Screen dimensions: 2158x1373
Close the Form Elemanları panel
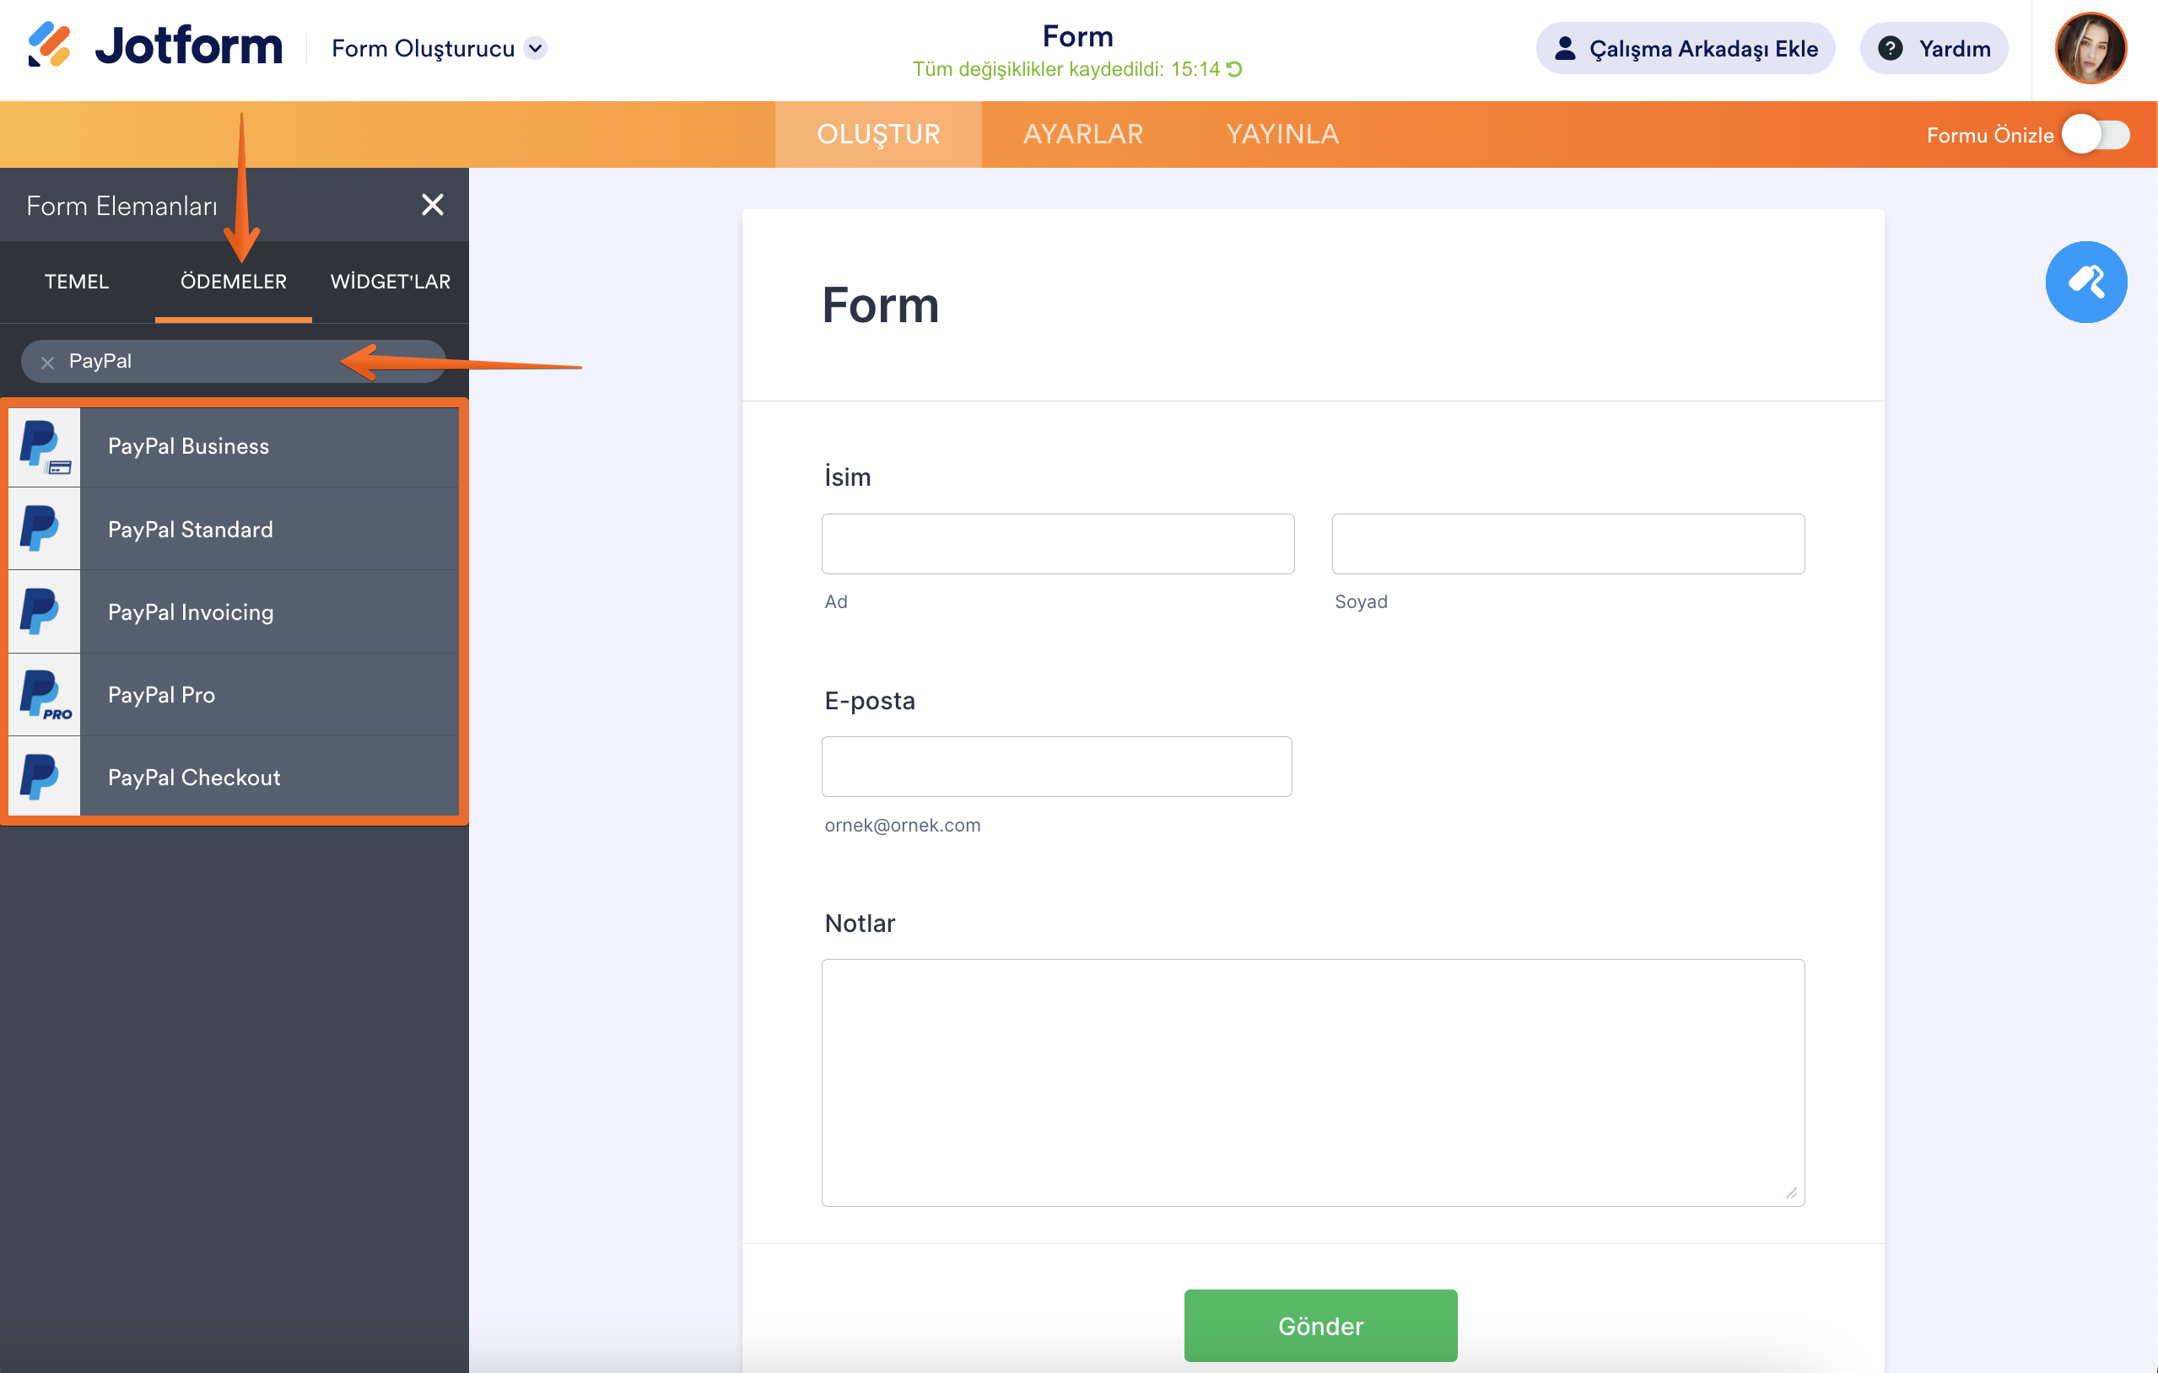(x=433, y=205)
